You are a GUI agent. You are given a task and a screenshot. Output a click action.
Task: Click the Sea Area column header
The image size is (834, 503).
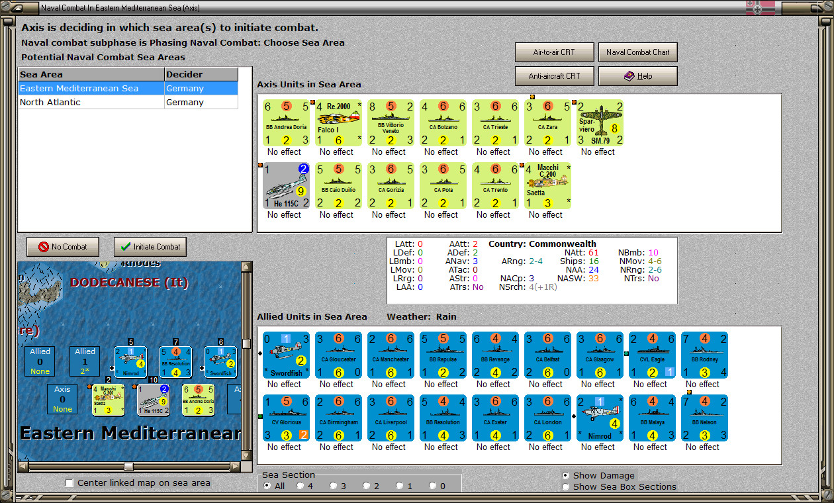[91, 75]
